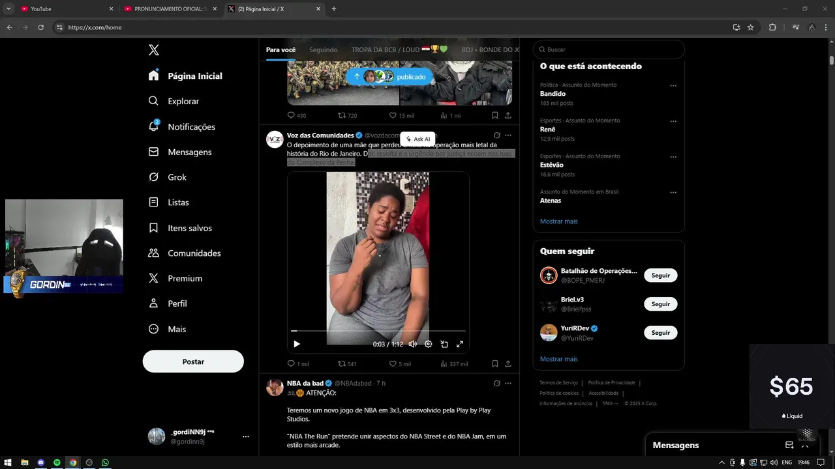The image size is (835, 469).
Task: Reply icon showing 1 mil
Action: [x=292, y=363]
